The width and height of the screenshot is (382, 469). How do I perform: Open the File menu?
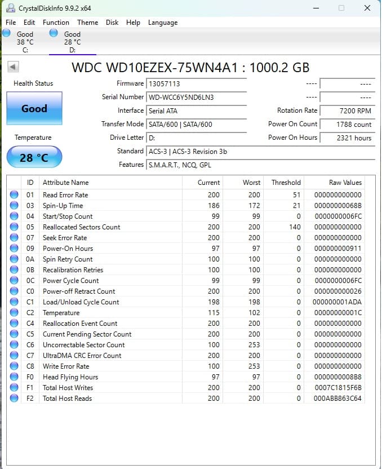pyautogui.click(x=11, y=23)
